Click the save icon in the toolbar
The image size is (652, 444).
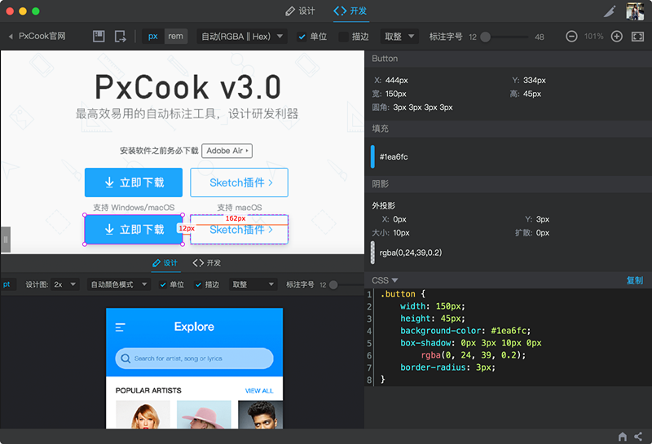pyautogui.click(x=99, y=36)
